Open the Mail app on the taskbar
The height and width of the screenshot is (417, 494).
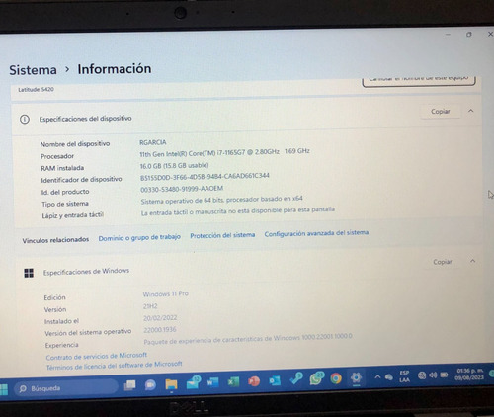[x=193, y=382]
